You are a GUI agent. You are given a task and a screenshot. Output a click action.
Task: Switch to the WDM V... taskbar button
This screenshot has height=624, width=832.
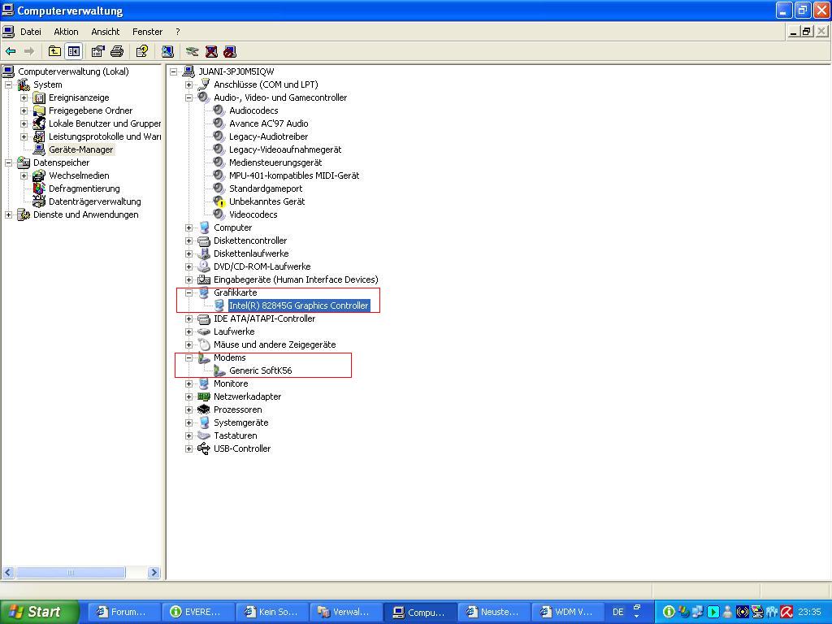point(566,612)
